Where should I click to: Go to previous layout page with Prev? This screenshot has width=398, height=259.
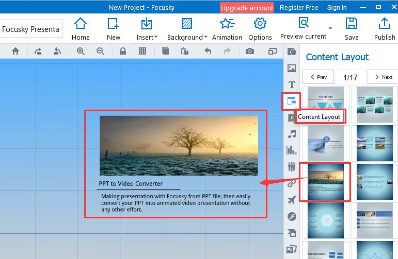319,77
